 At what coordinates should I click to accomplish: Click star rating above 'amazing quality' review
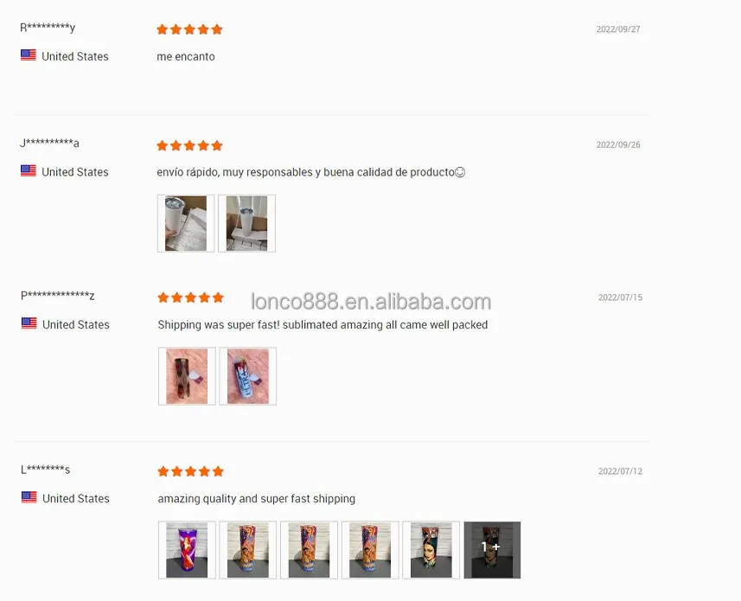pos(190,471)
